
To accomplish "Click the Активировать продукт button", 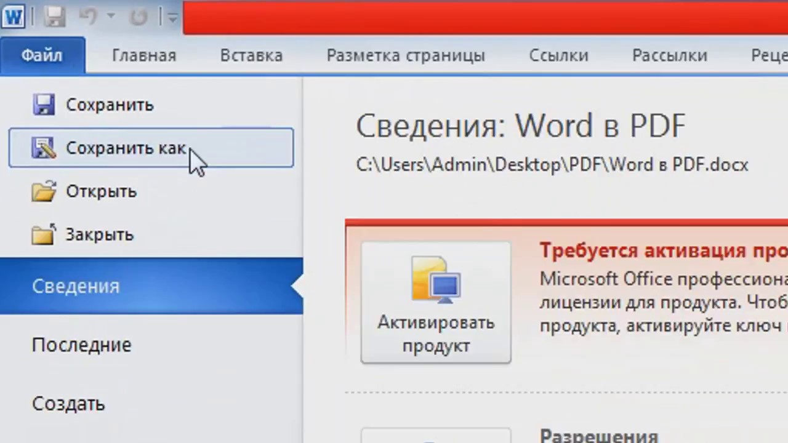I will tap(436, 302).
